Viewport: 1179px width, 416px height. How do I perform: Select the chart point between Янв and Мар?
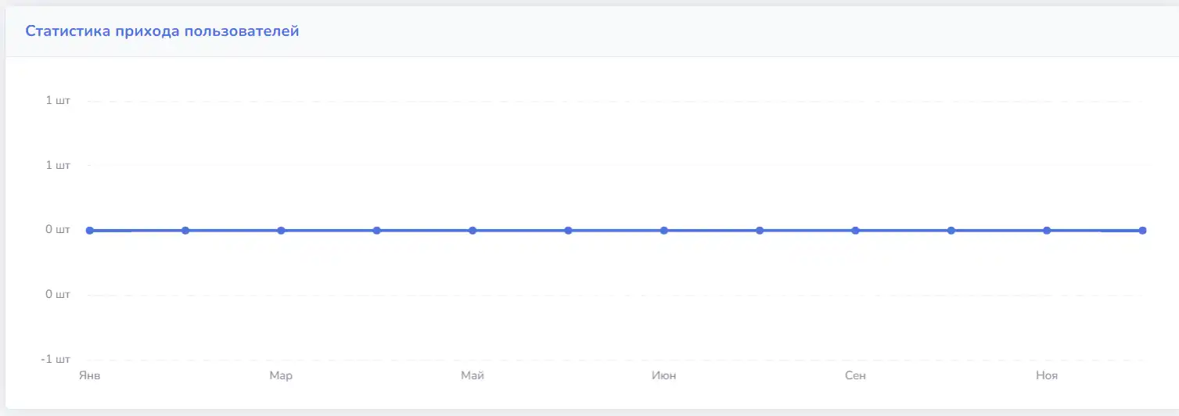pyautogui.click(x=185, y=231)
